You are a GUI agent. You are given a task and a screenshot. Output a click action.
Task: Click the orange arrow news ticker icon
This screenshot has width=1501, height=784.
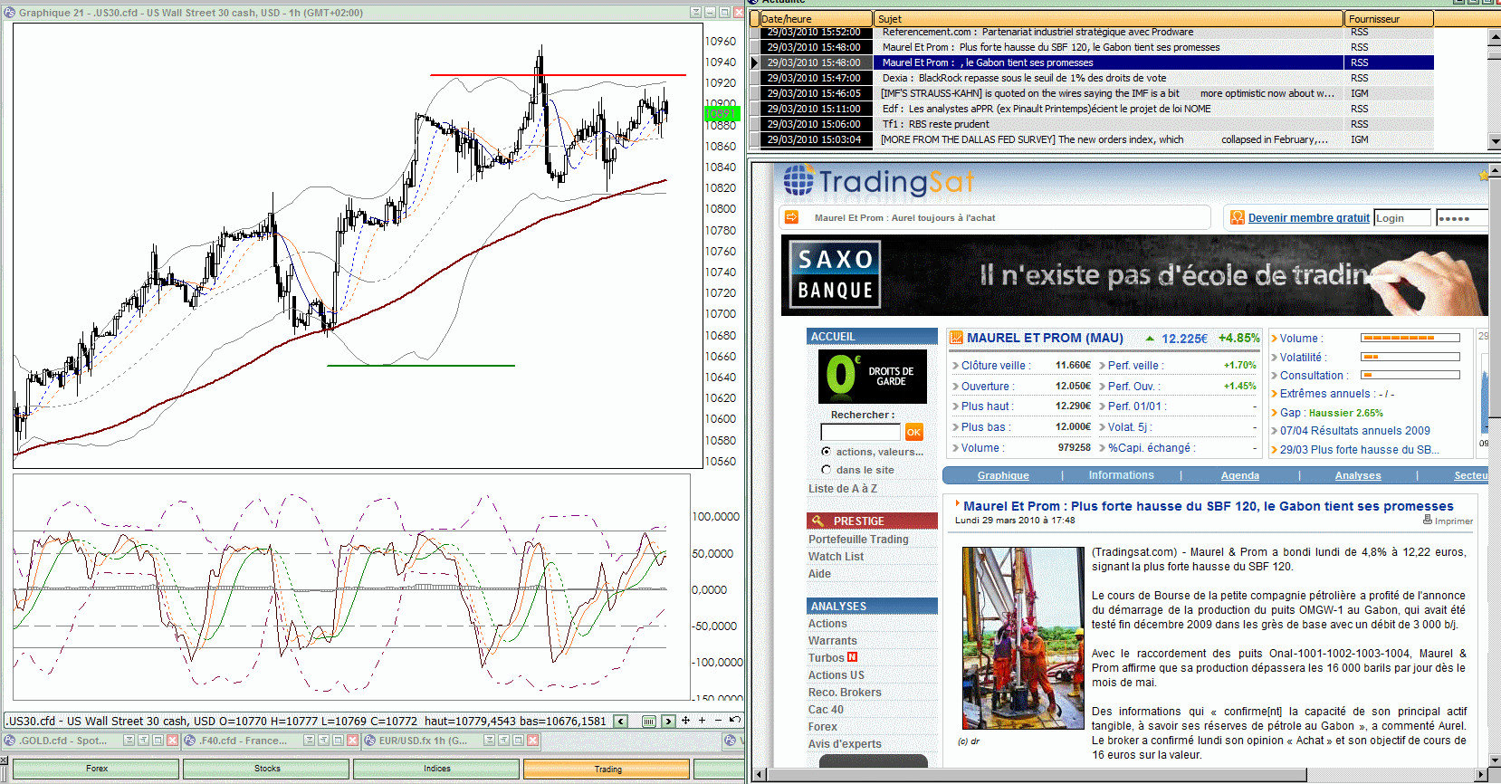click(791, 217)
